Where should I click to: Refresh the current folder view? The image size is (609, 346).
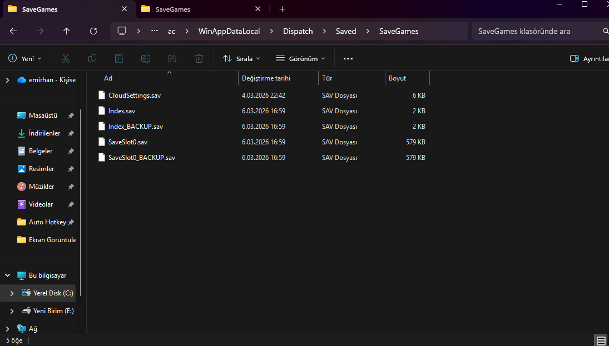tap(93, 31)
